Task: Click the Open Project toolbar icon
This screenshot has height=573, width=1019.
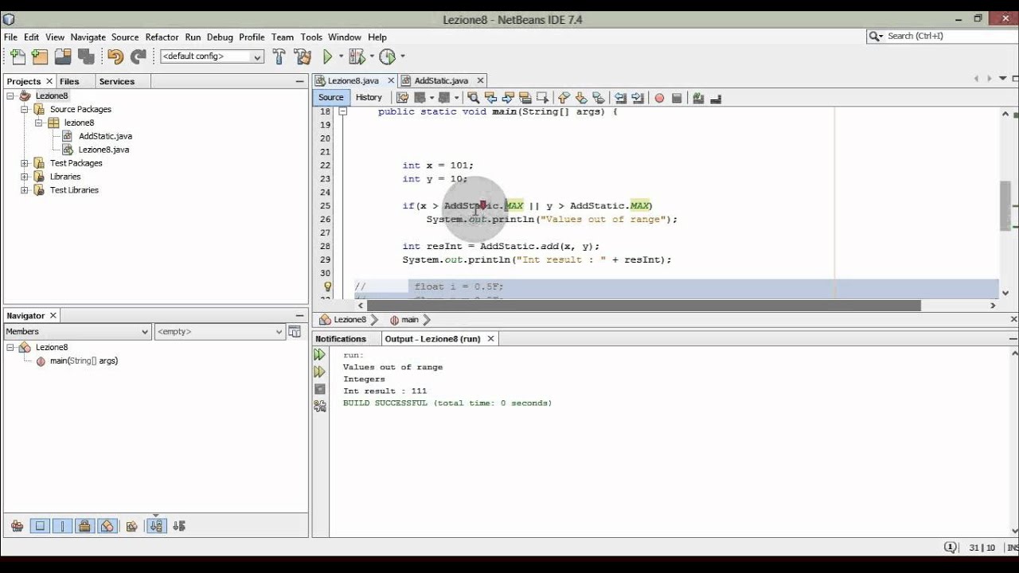Action: [x=63, y=57]
